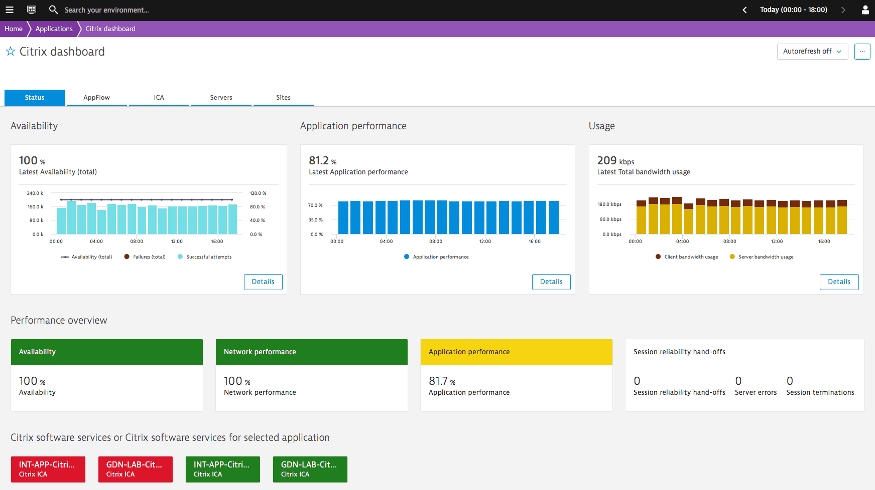
Task: Click the Server errors count
Action: pyautogui.click(x=738, y=381)
